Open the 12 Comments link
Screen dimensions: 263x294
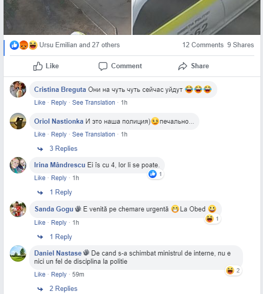[203, 45]
